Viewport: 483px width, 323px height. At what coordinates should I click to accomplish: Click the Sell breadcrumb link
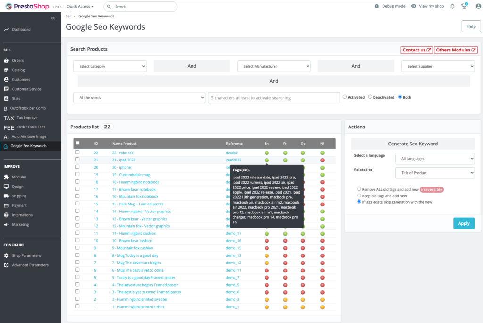coord(68,16)
